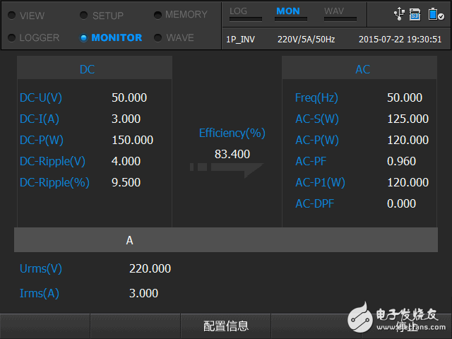Switch to the WAV status tab
This screenshot has height=339, width=452.
click(x=334, y=11)
